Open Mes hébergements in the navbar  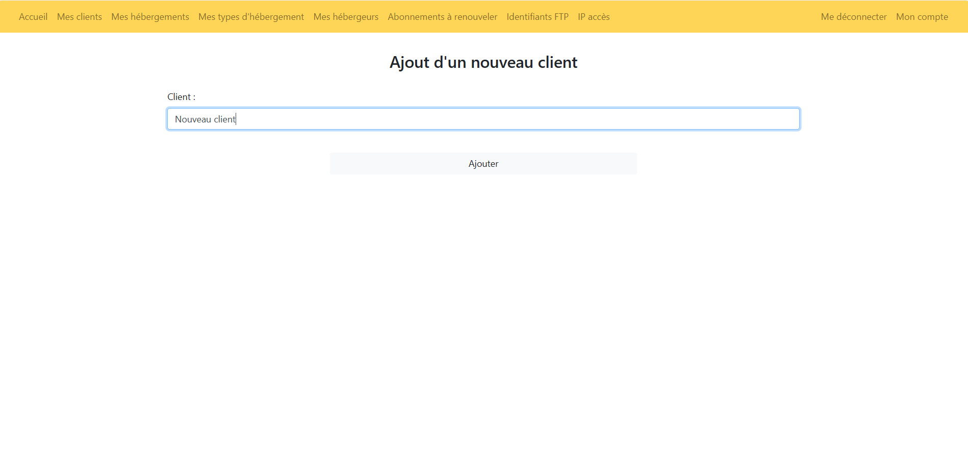click(x=150, y=17)
